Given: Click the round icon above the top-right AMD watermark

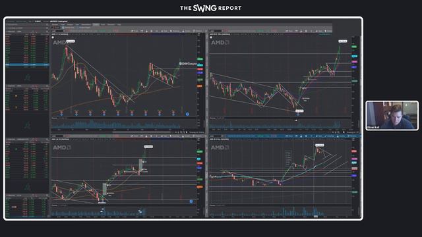Looking at the screenshot, I should pos(211,38).
